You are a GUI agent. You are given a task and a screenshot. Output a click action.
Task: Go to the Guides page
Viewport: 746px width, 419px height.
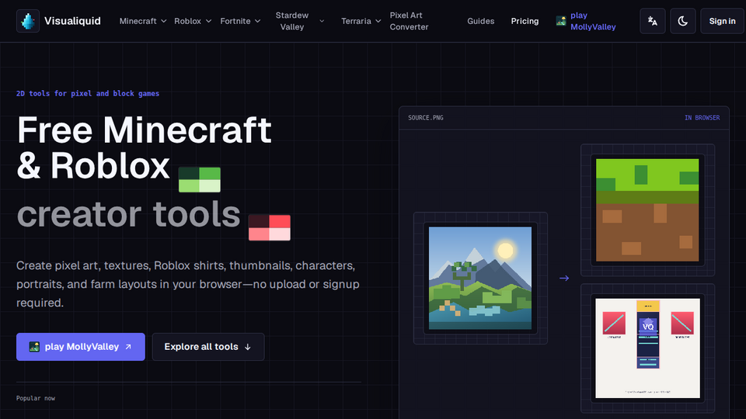tap(480, 21)
